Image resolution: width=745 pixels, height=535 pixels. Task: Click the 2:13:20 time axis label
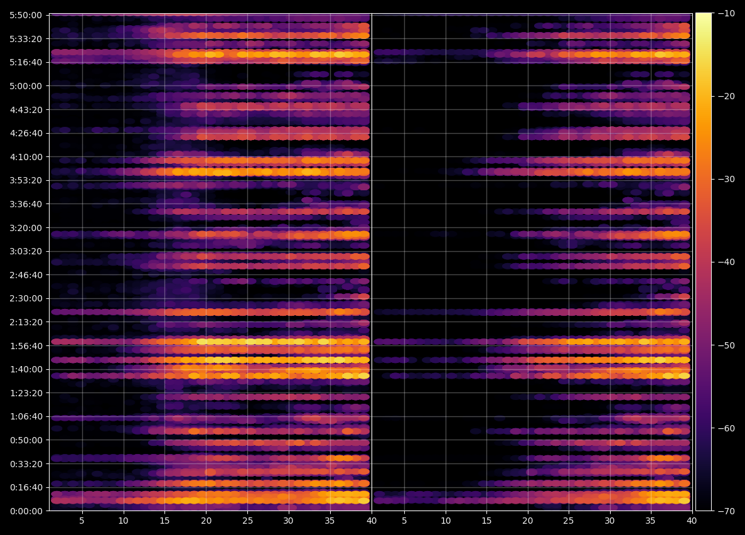pyautogui.click(x=26, y=322)
